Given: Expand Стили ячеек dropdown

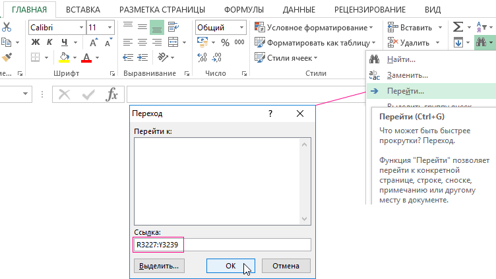Looking at the screenshot, I should (x=315, y=58).
